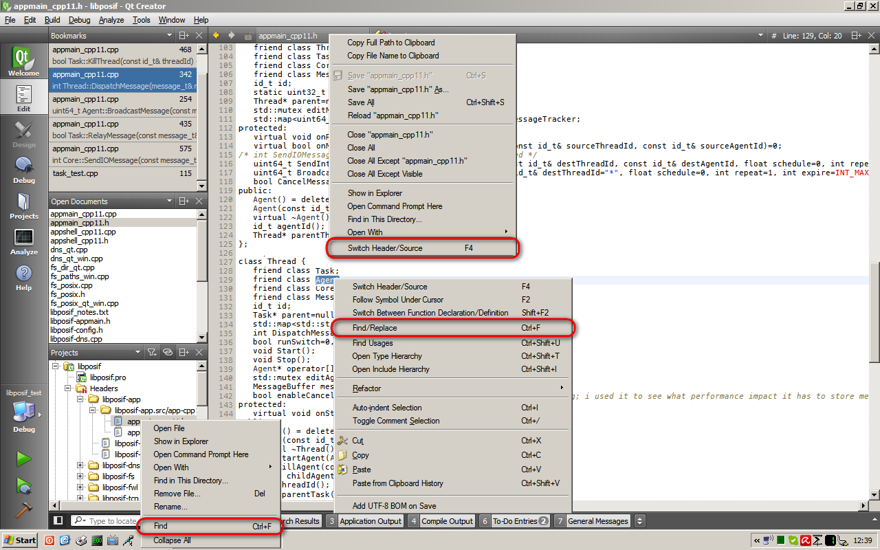Start debugging with play-bug button

(23, 486)
